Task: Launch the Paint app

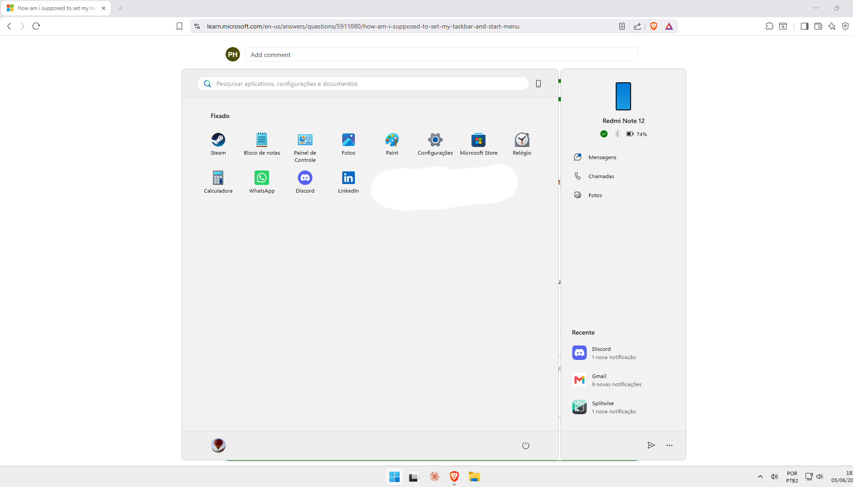Action: click(x=392, y=144)
